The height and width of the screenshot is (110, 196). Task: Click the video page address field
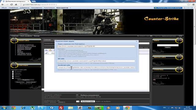pyautogui.click(x=96, y=46)
